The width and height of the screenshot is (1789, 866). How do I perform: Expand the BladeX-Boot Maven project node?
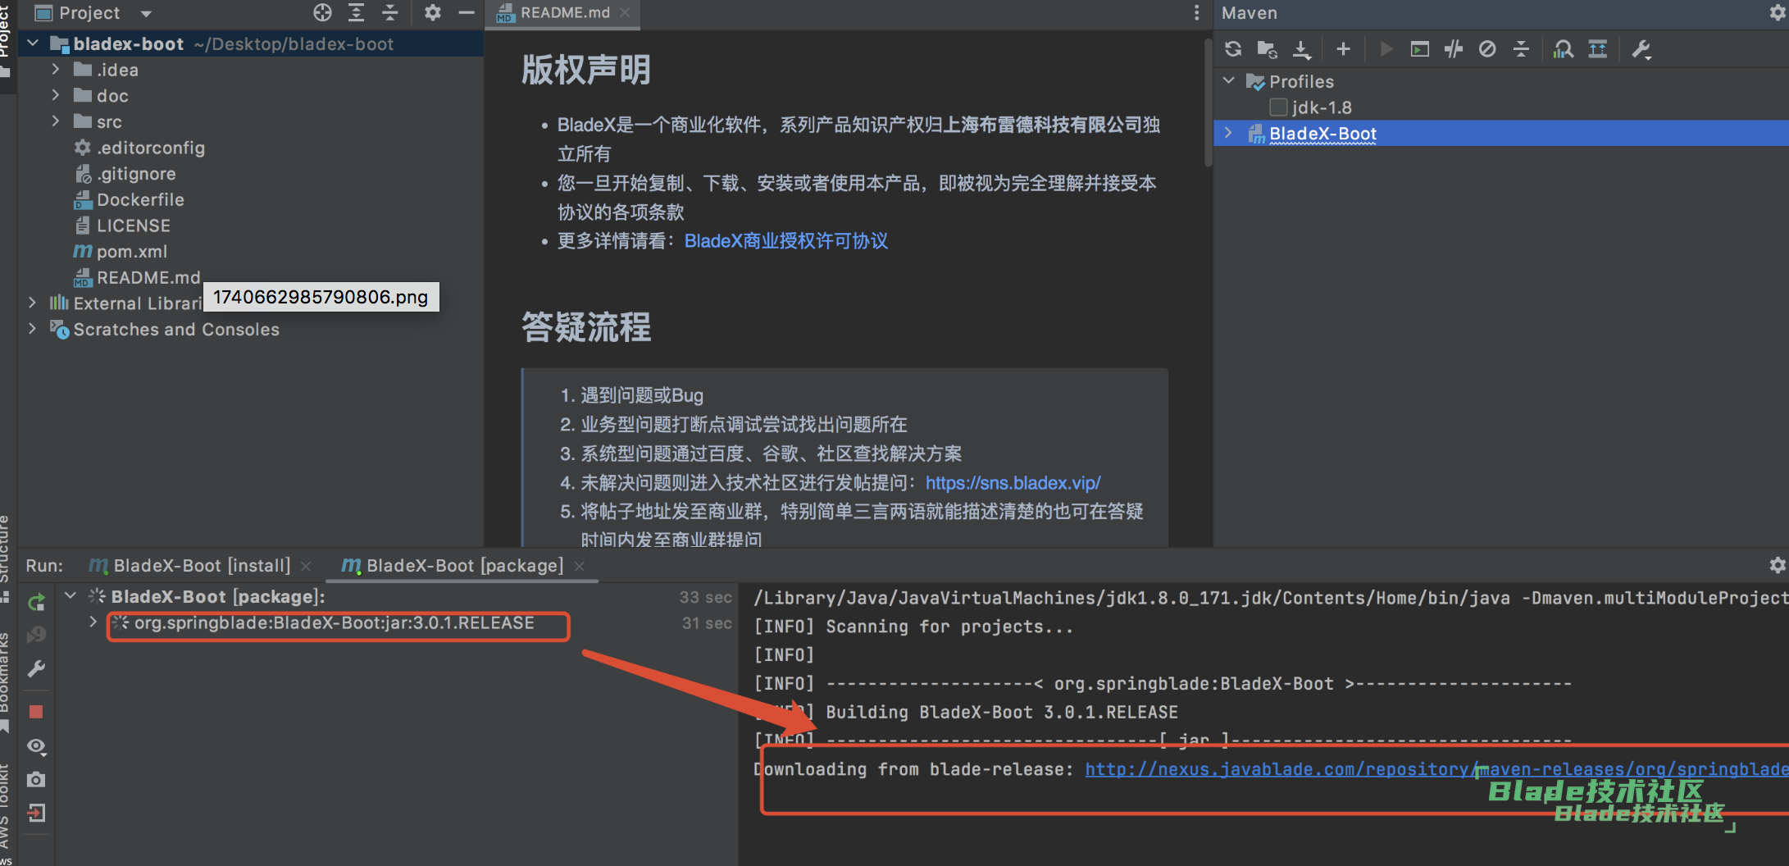[1228, 133]
